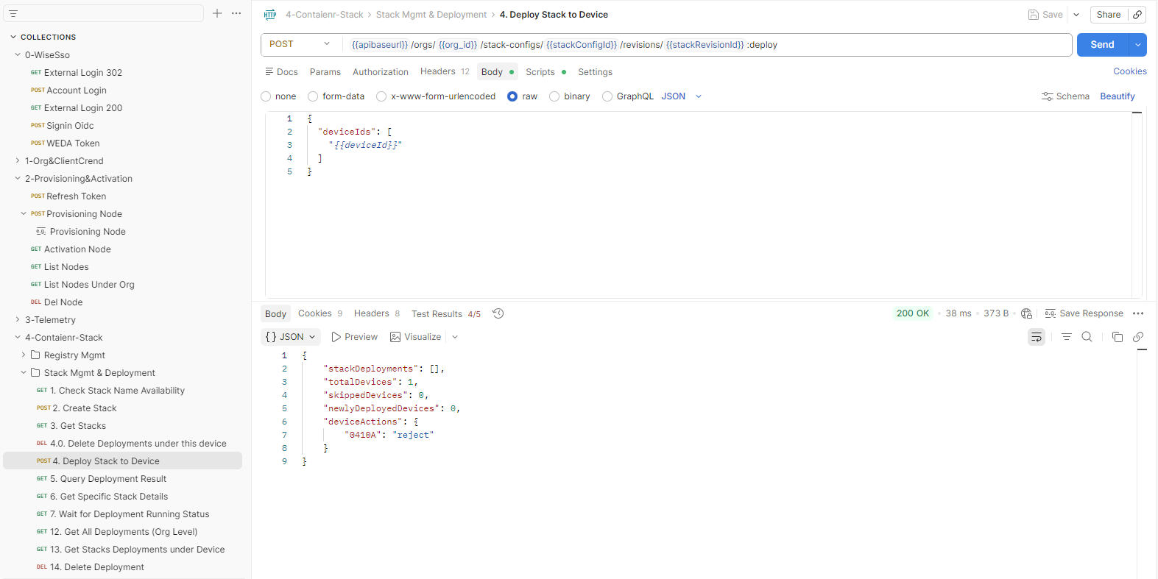The image size is (1158, 579).
Task: Click the Docs icon tab
Action: point(281,72)
